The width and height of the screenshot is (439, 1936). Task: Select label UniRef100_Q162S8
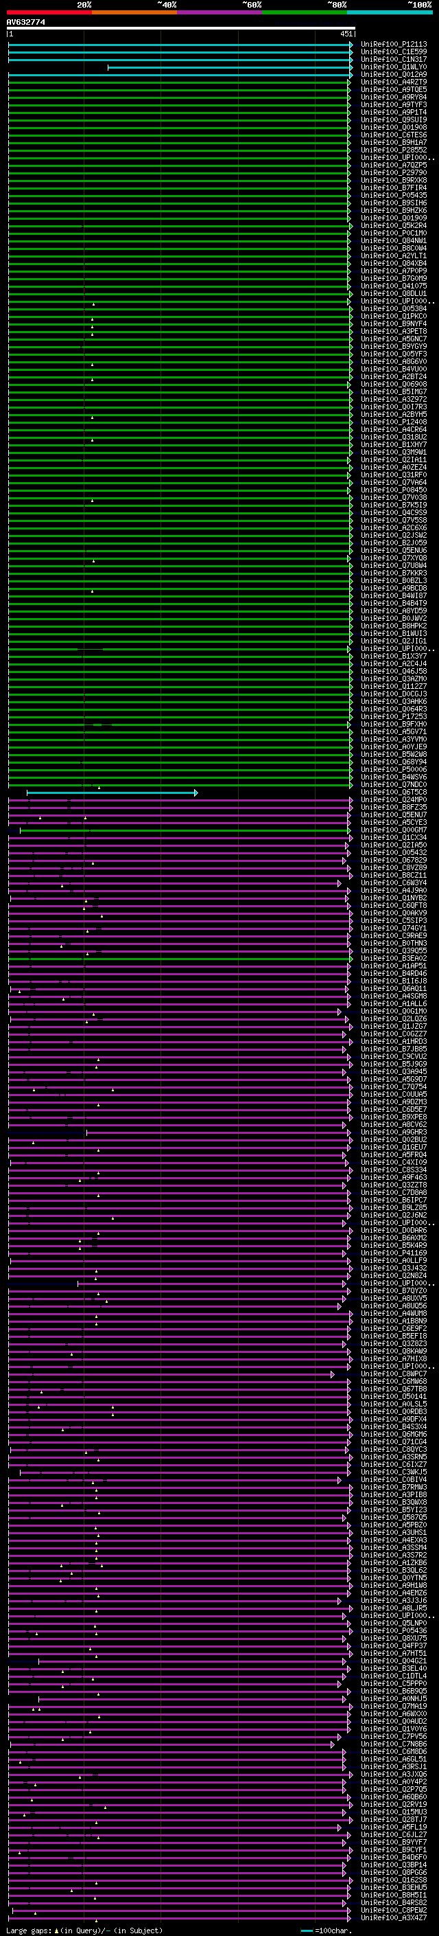[394, 1880]
